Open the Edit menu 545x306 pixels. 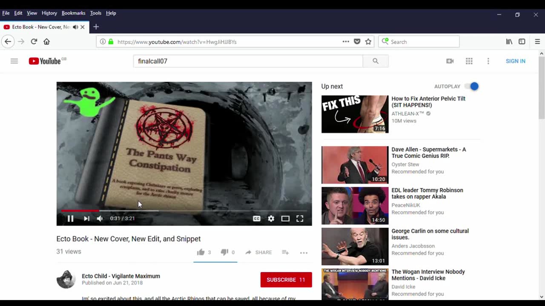coord(18,13)
